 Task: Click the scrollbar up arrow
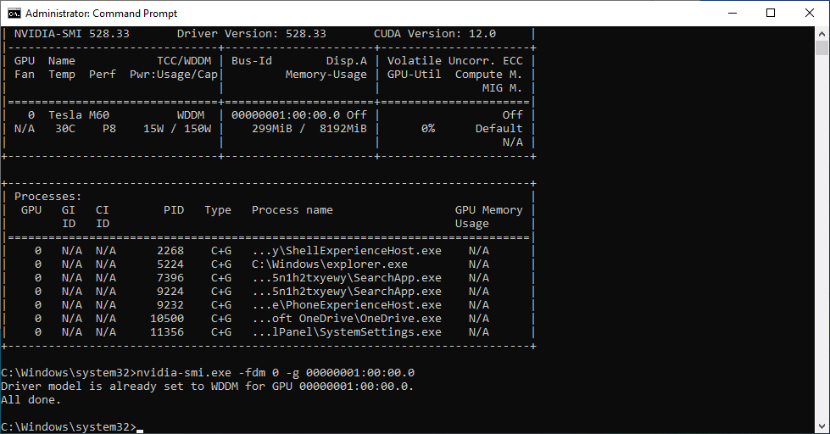[x=822, y=33]
